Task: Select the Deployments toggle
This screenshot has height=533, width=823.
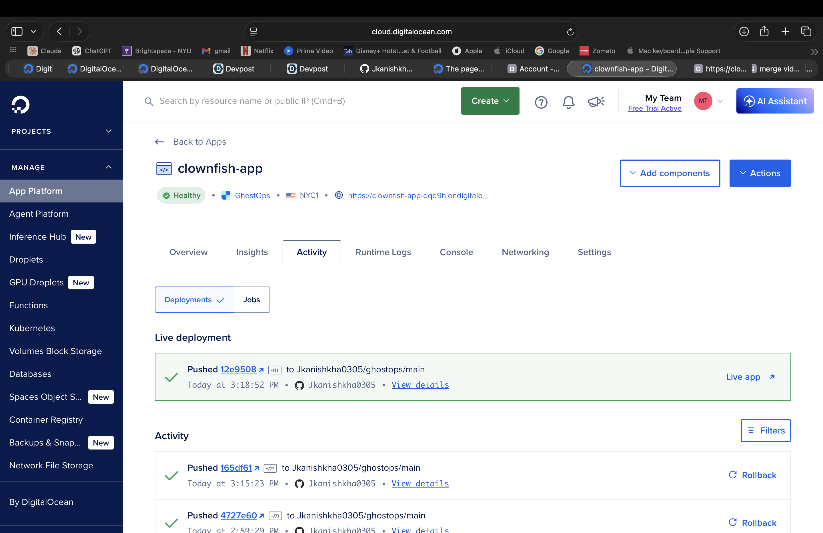Action: tap(194, 300)
